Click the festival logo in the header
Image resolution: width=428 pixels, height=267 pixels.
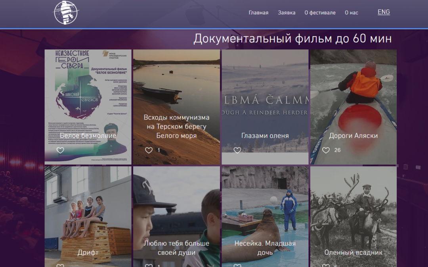click(65, 13)
